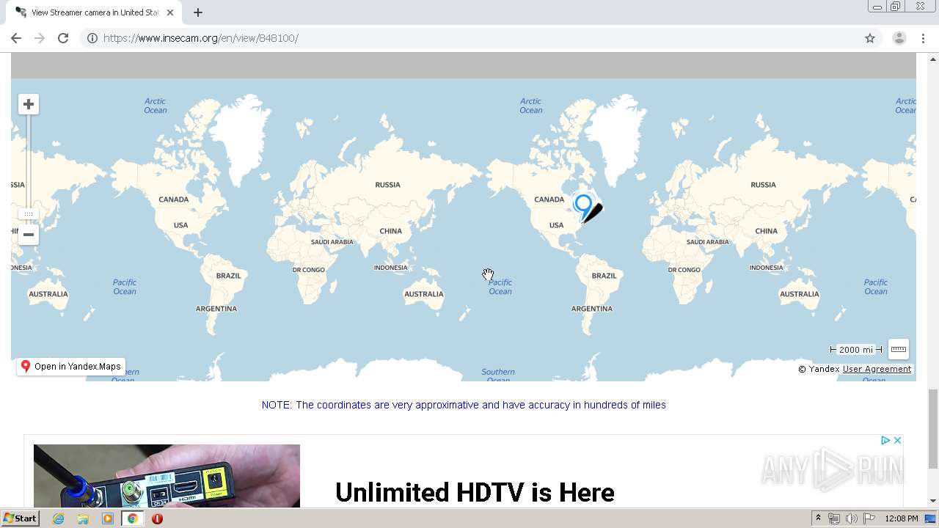Zoom in the map with plus button

[x=29, y=104]
